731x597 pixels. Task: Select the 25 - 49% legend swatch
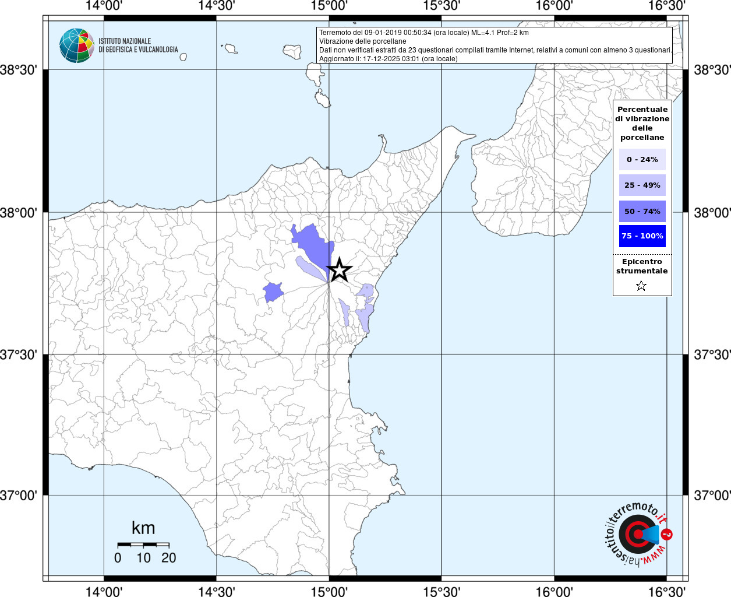pos(642,185)
